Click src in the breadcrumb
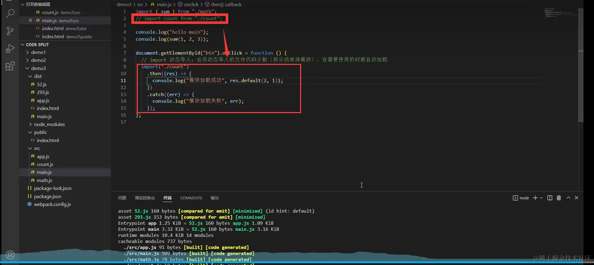Image resolution: width=594 pixels, height=265 pixels. (x=140, y=4)
